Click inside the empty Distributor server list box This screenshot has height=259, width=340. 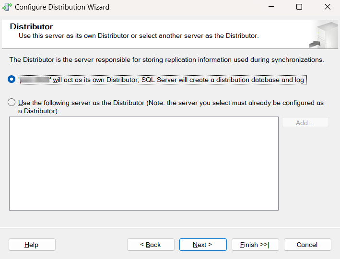pos(143,163)
